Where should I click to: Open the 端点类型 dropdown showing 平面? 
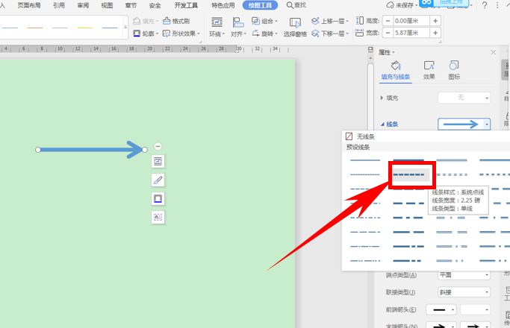(x=464, y=275)
